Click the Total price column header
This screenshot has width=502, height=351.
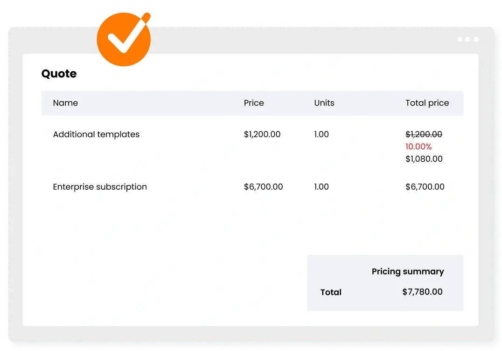(427, 103)
